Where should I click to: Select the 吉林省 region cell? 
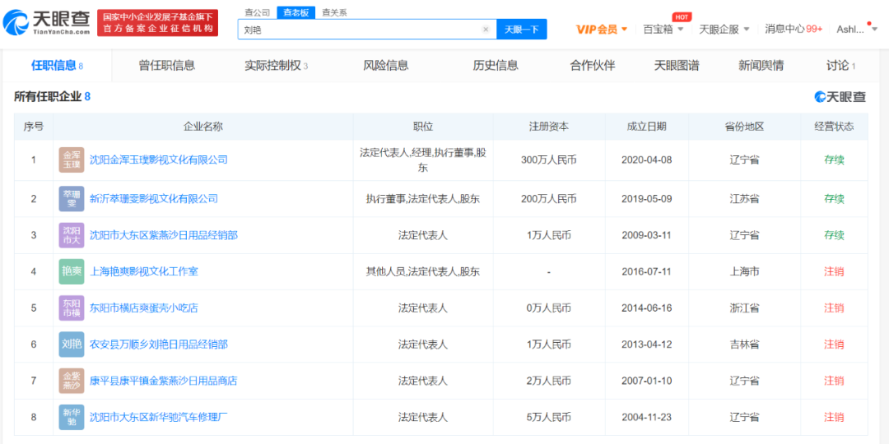(745, 345)
